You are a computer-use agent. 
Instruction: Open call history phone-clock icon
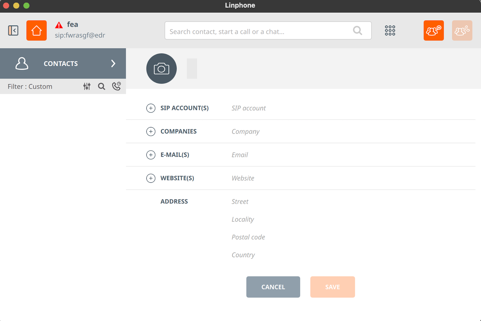point(116,86)
